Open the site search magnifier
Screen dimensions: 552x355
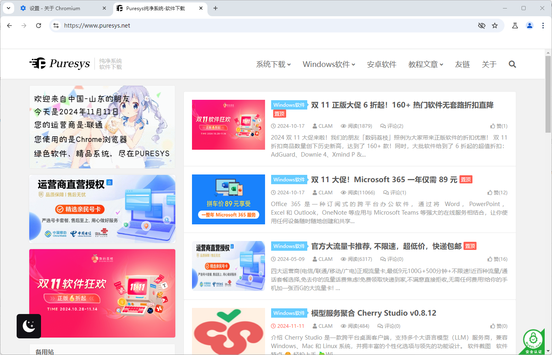(512, 64)
